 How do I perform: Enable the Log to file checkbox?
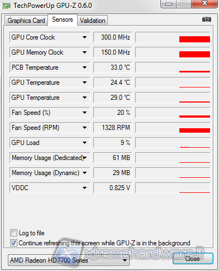[13, 233]
